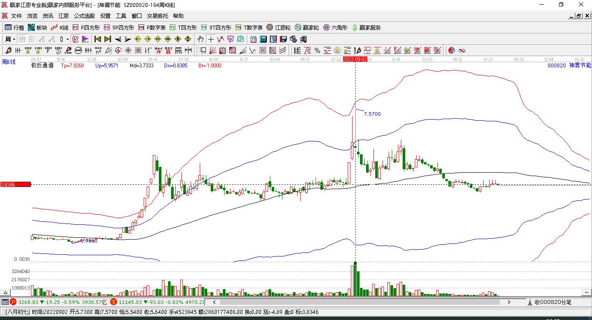The image size is (592, 320).
Task: Jump to the first bar
Action: pyautogui.click(x=98, y=39)
